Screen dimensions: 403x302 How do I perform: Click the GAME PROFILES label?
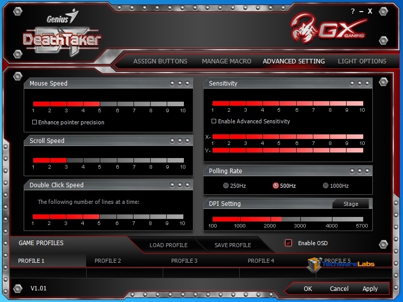pos(41,243)
